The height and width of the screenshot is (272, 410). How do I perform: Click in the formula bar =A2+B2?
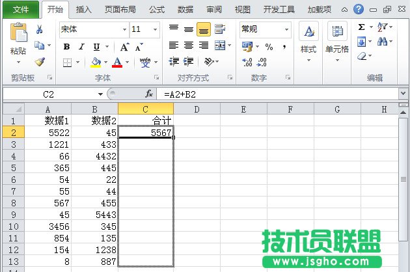[278, 94]
